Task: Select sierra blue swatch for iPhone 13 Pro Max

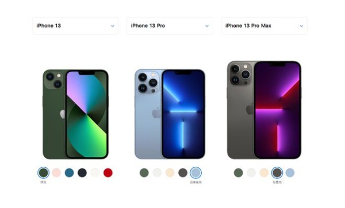Action: tap(290, 172)
